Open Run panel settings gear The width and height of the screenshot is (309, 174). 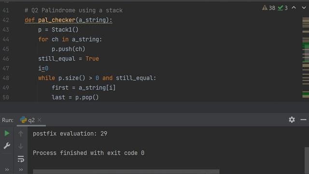[x=292, y=119]
